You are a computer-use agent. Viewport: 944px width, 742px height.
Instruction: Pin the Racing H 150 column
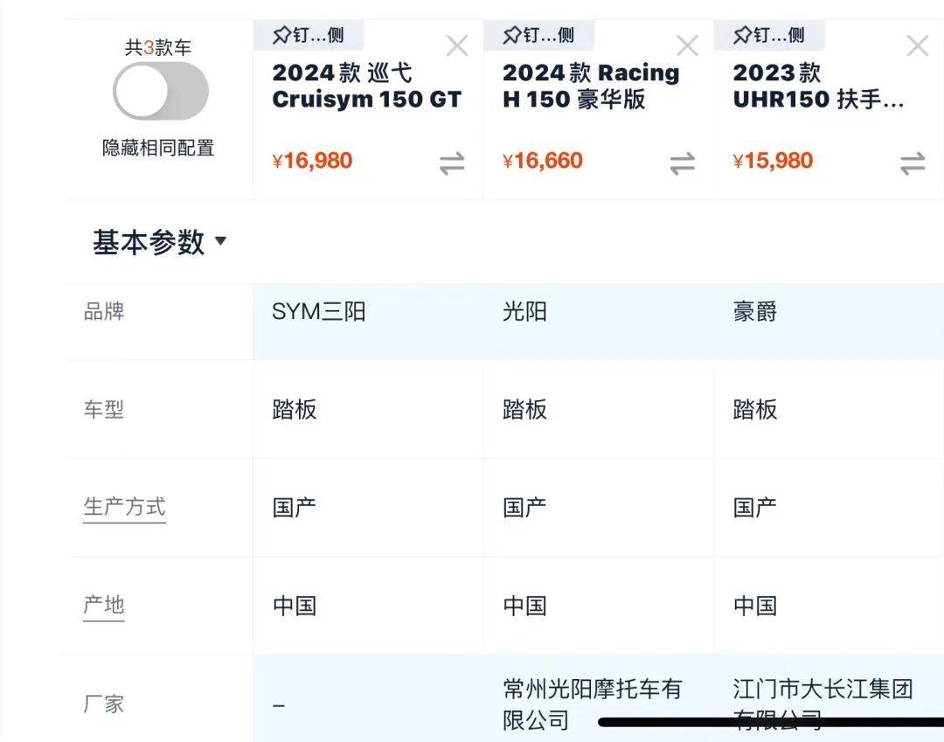click(539, 36)
